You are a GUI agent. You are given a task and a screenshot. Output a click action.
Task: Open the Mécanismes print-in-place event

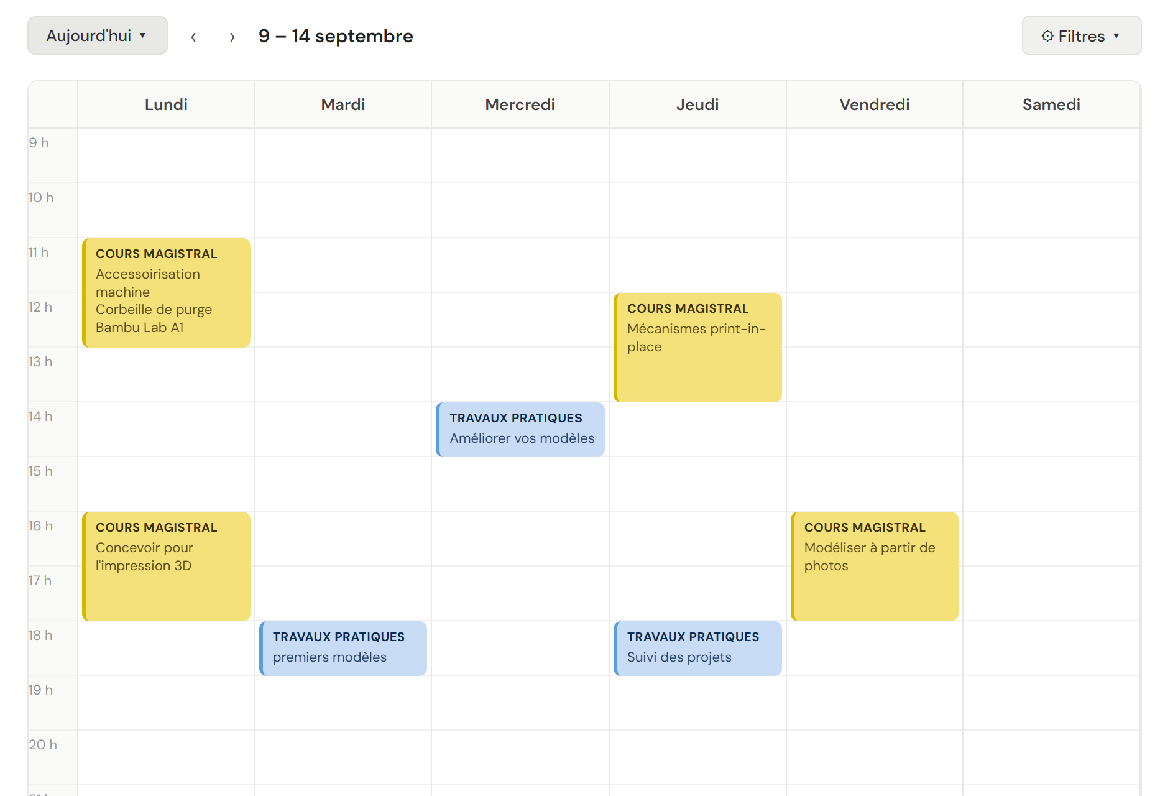click(697, 346)
